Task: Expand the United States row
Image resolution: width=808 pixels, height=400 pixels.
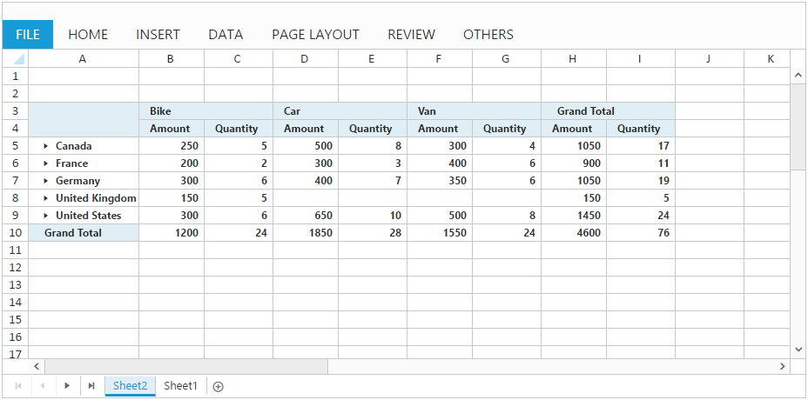Action: tap(45, 216)
